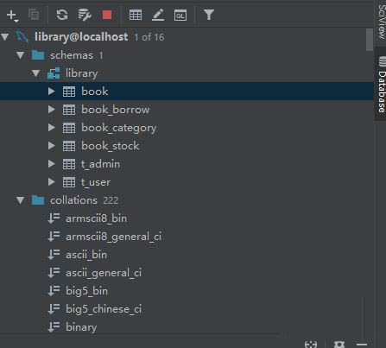This screenshot has width=386, height=348.
Task: Click the Filter funnel icon
Action: (209, 15)
